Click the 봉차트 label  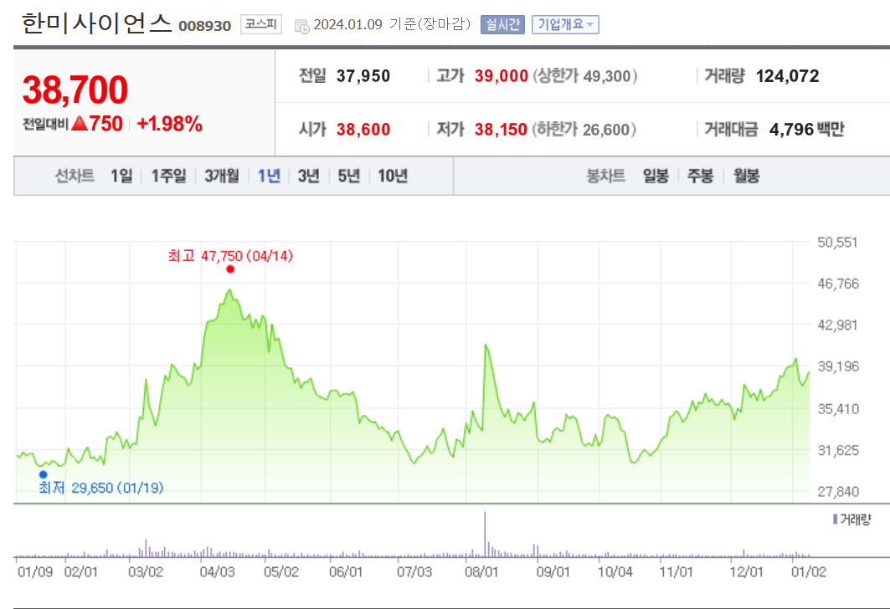tap(605, 176)
